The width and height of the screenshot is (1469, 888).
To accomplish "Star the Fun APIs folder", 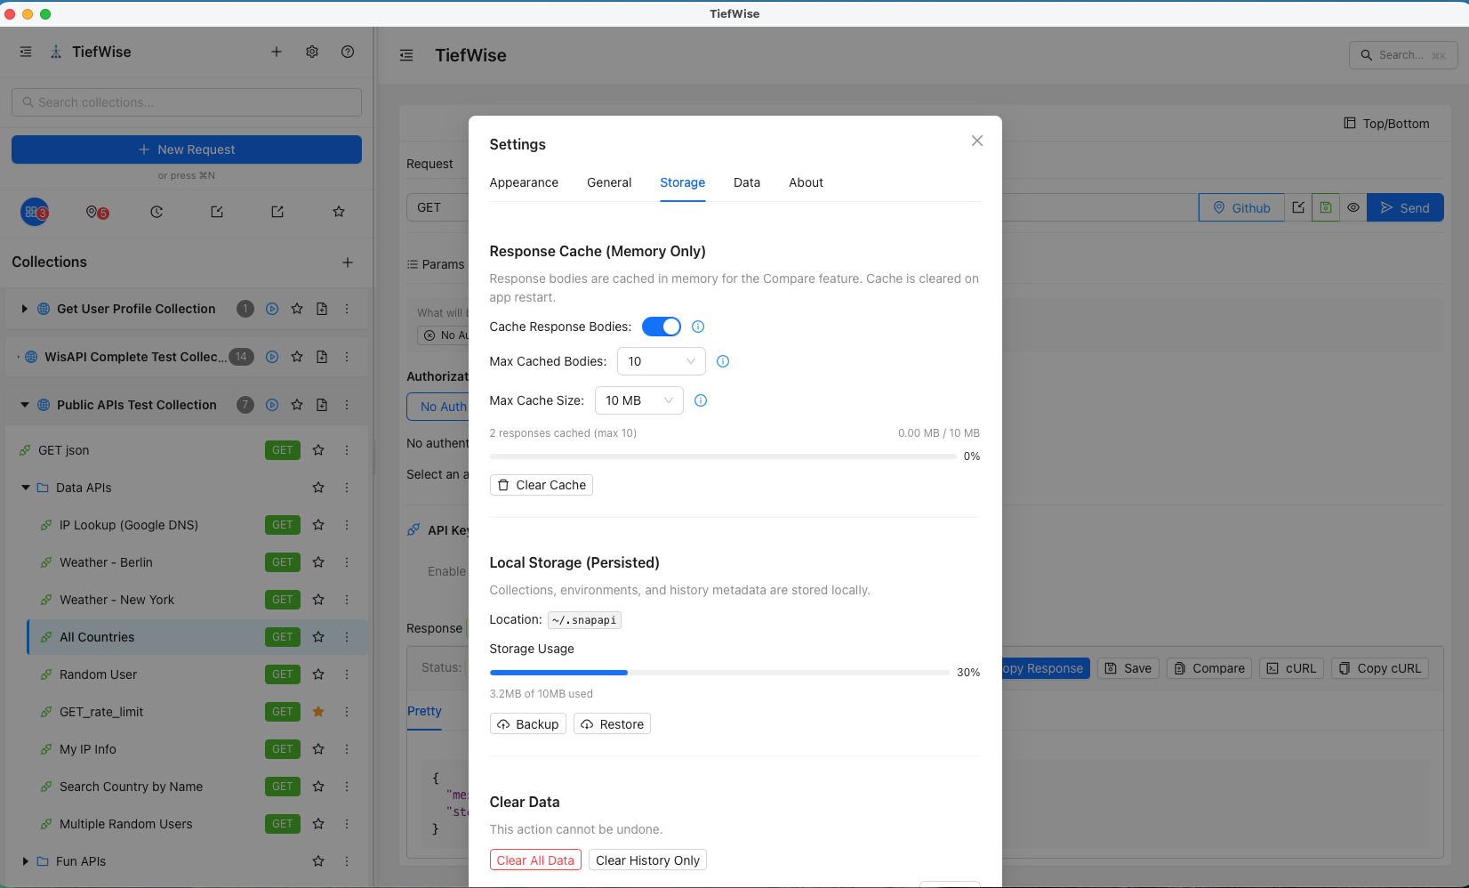I will (x=318, y=861).
